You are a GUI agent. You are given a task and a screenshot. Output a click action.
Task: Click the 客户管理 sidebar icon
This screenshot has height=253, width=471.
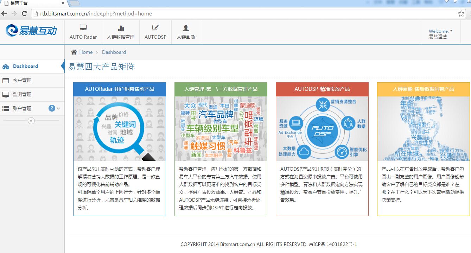[x=5, y=81]
